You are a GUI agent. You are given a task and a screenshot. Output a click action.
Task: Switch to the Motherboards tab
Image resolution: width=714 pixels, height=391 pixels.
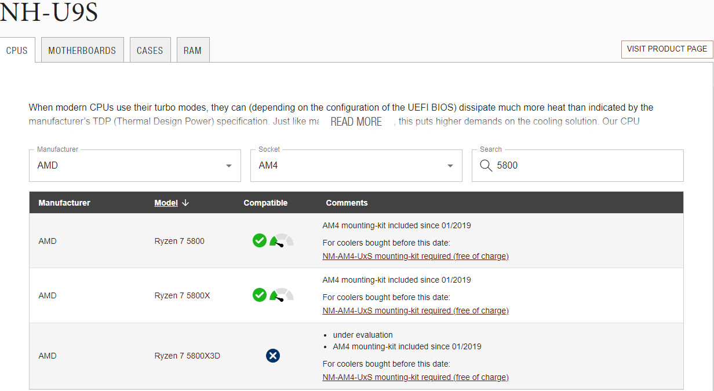tap(82, 50)
